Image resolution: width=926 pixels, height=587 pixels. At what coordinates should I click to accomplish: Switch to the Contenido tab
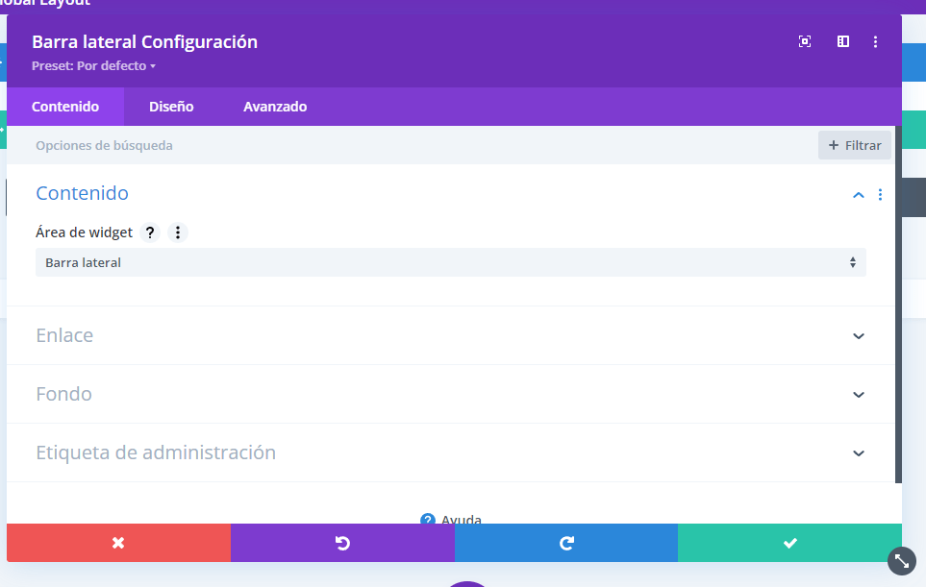[x=65, y=107]
